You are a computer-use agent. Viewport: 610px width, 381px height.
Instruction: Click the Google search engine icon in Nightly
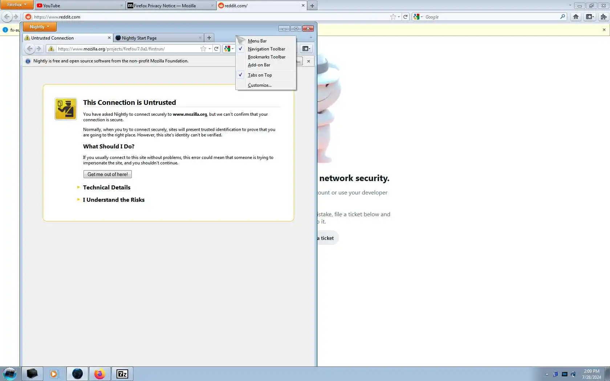tap(227, 49)
